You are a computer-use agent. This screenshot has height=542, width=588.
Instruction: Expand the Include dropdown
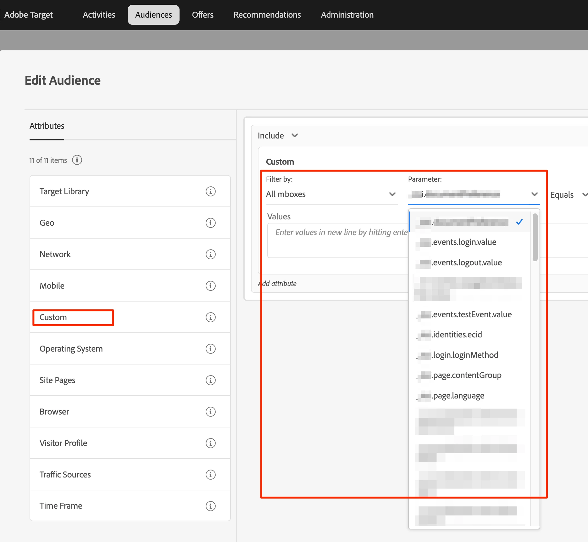pyautogui.click(x=278, y=136)
